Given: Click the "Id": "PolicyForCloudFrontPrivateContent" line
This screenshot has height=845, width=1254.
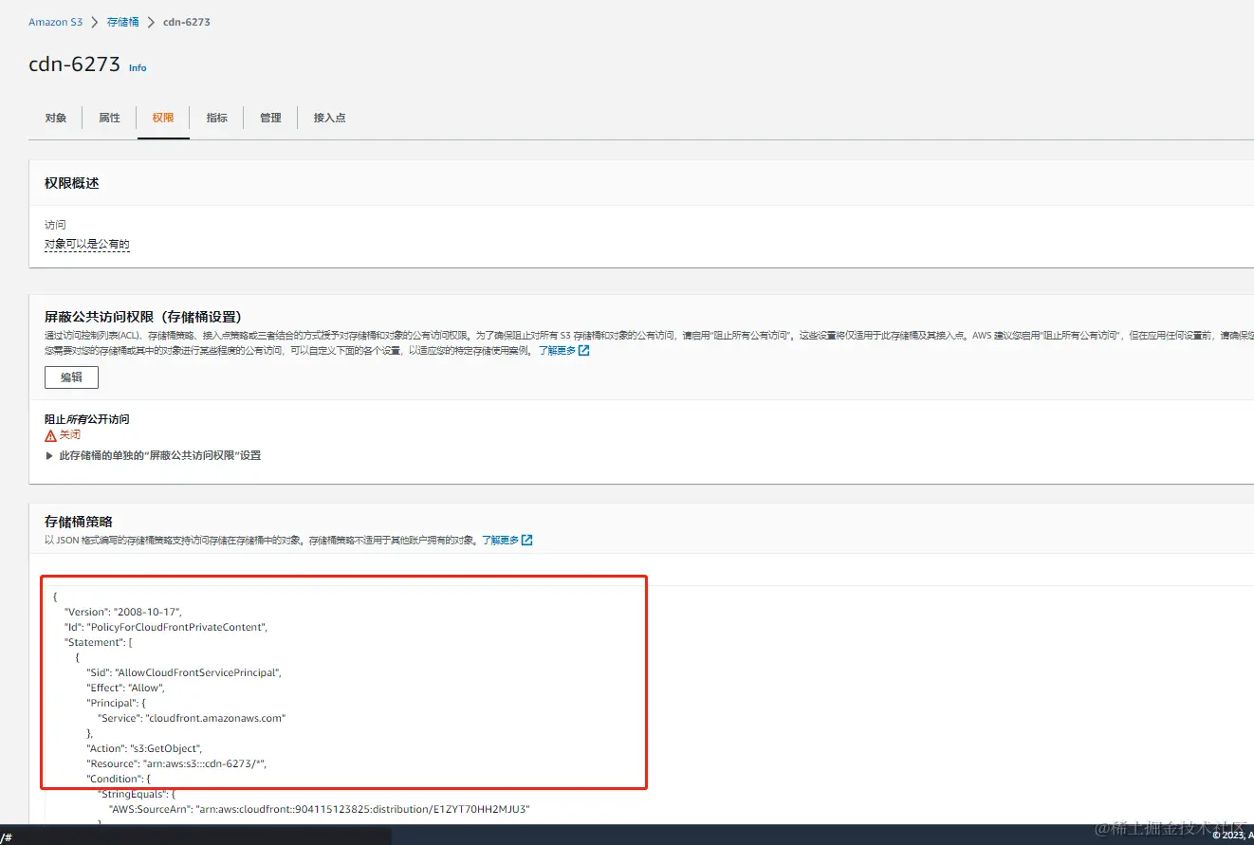Looking at the screenshot, I should 166,627.
